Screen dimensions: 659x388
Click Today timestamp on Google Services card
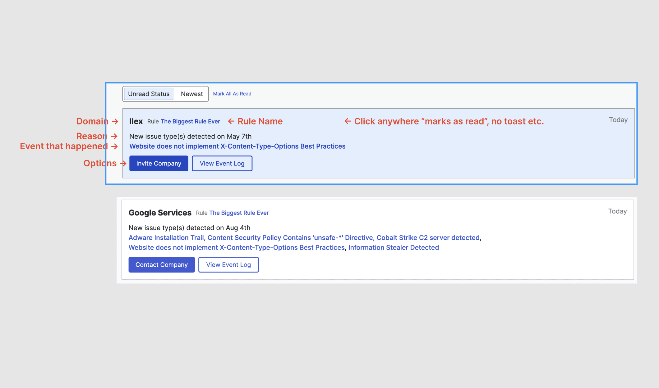(x=617, y=211)
